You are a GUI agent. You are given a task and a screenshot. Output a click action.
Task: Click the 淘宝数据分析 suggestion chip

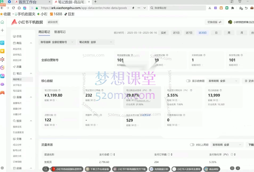pyautogui.click(x=159, y=169)
